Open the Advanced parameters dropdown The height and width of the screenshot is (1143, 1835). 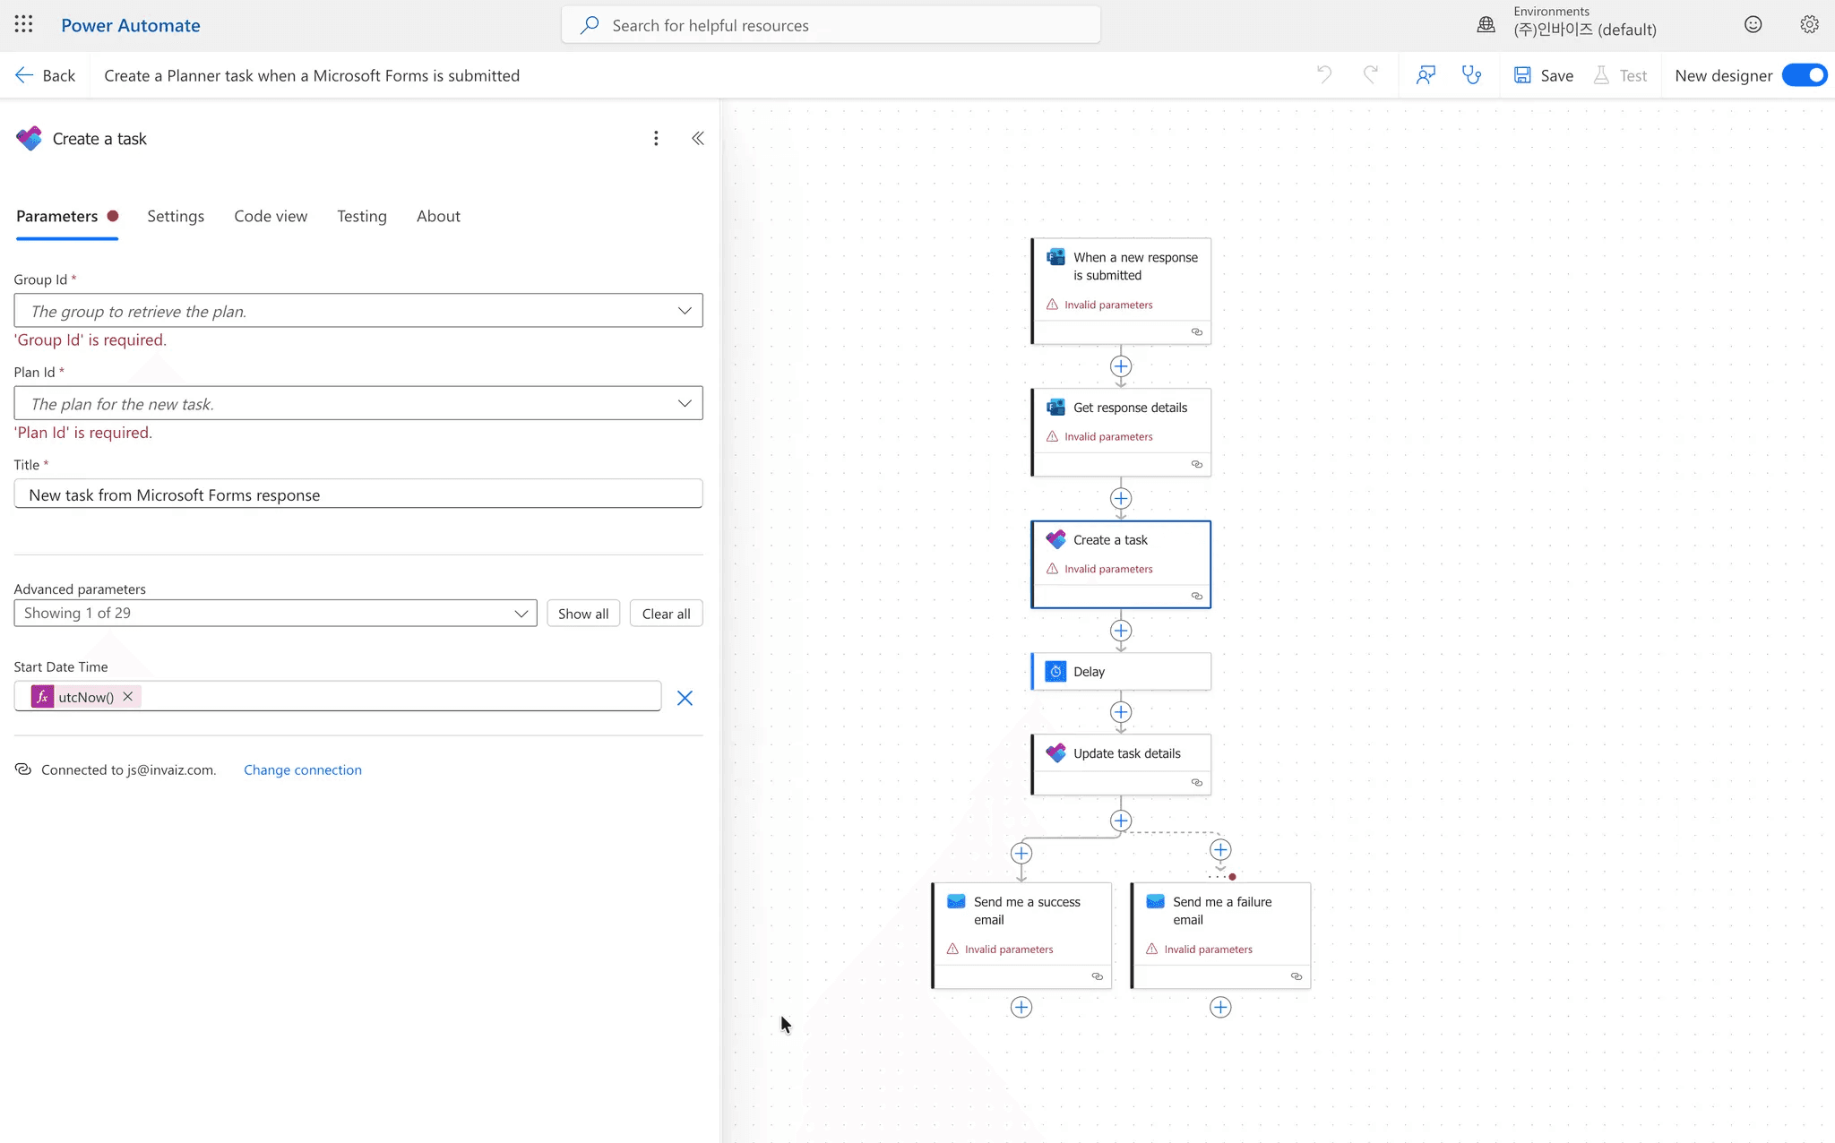(x=275, y=613)
